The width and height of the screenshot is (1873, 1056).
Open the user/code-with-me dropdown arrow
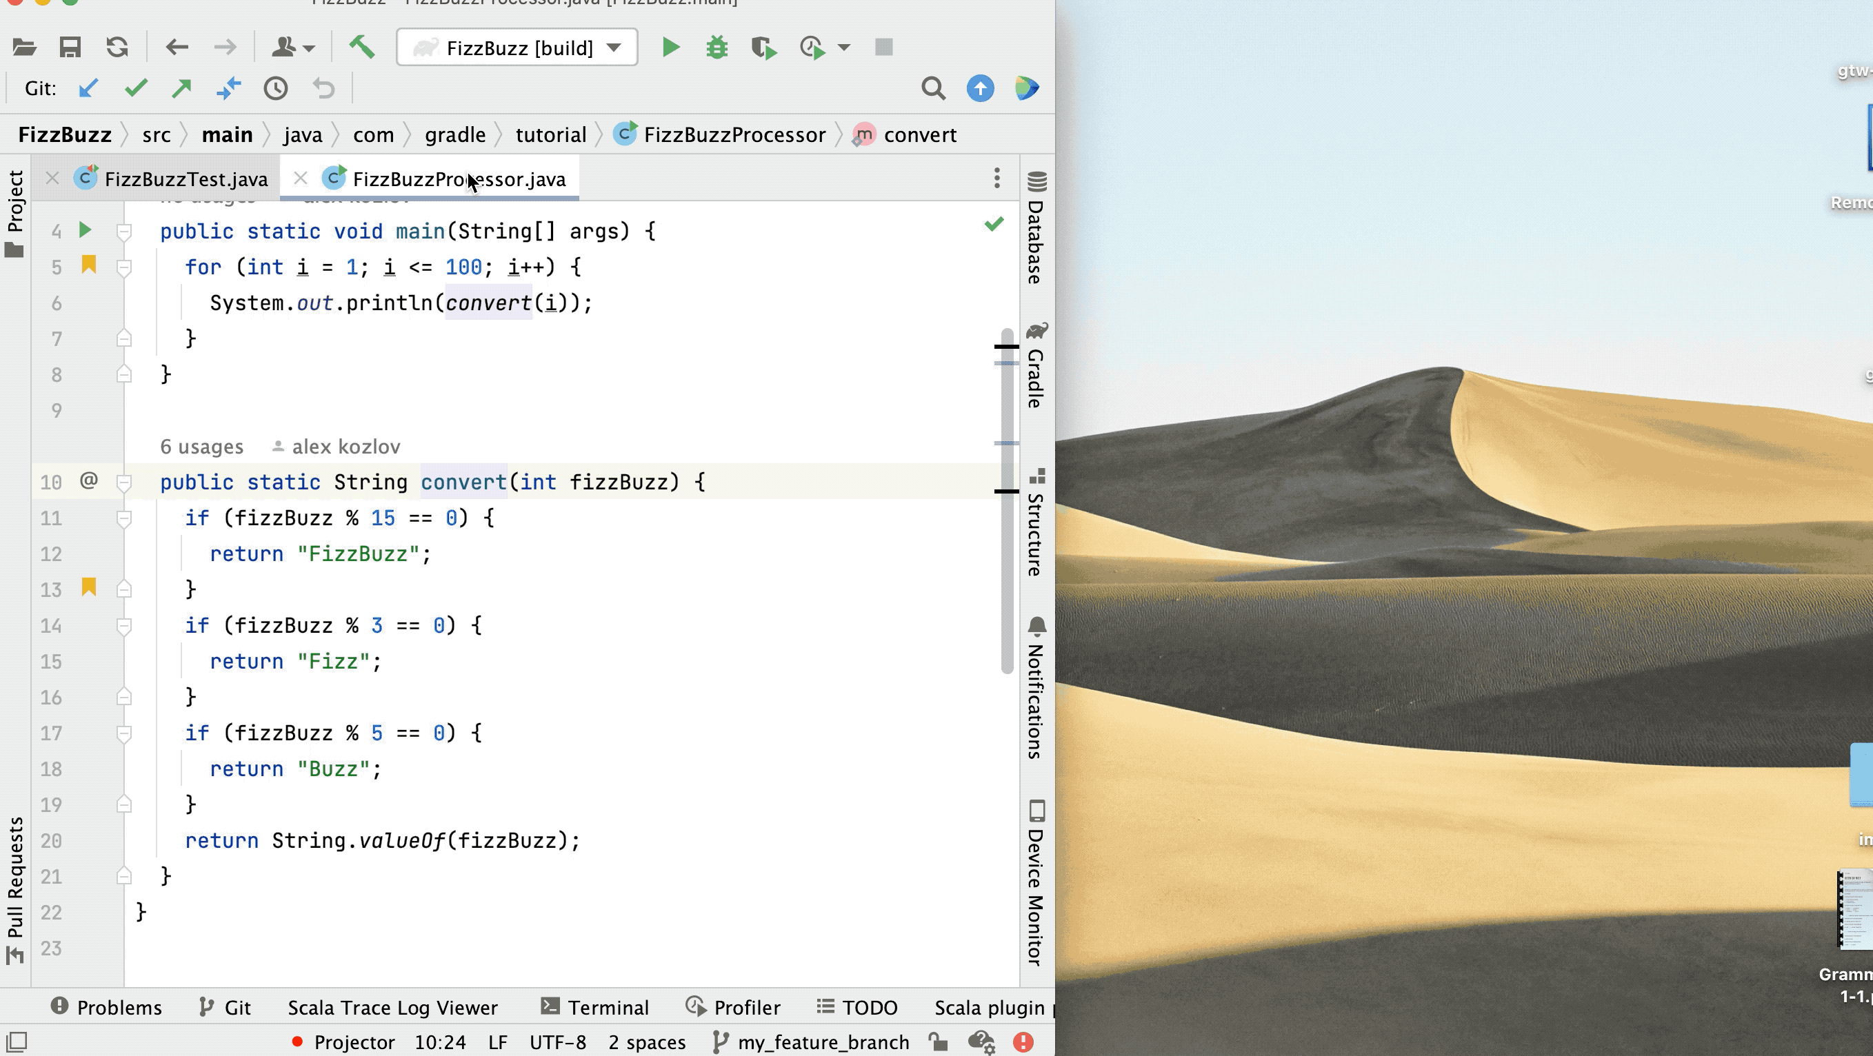310,49
